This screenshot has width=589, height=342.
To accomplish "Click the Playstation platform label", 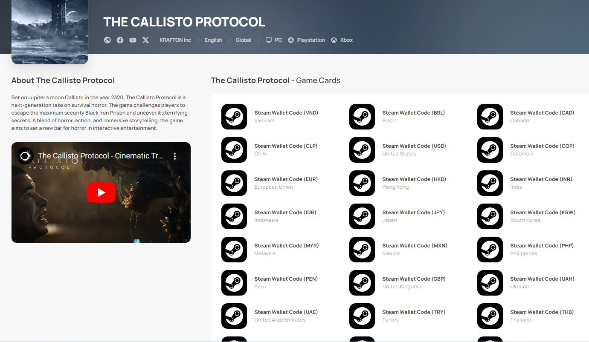I will coord(311,40).
